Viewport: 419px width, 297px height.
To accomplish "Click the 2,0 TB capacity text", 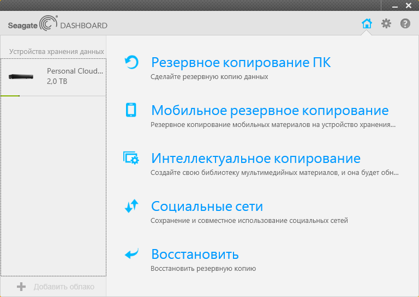I will (x=57, y=81).
